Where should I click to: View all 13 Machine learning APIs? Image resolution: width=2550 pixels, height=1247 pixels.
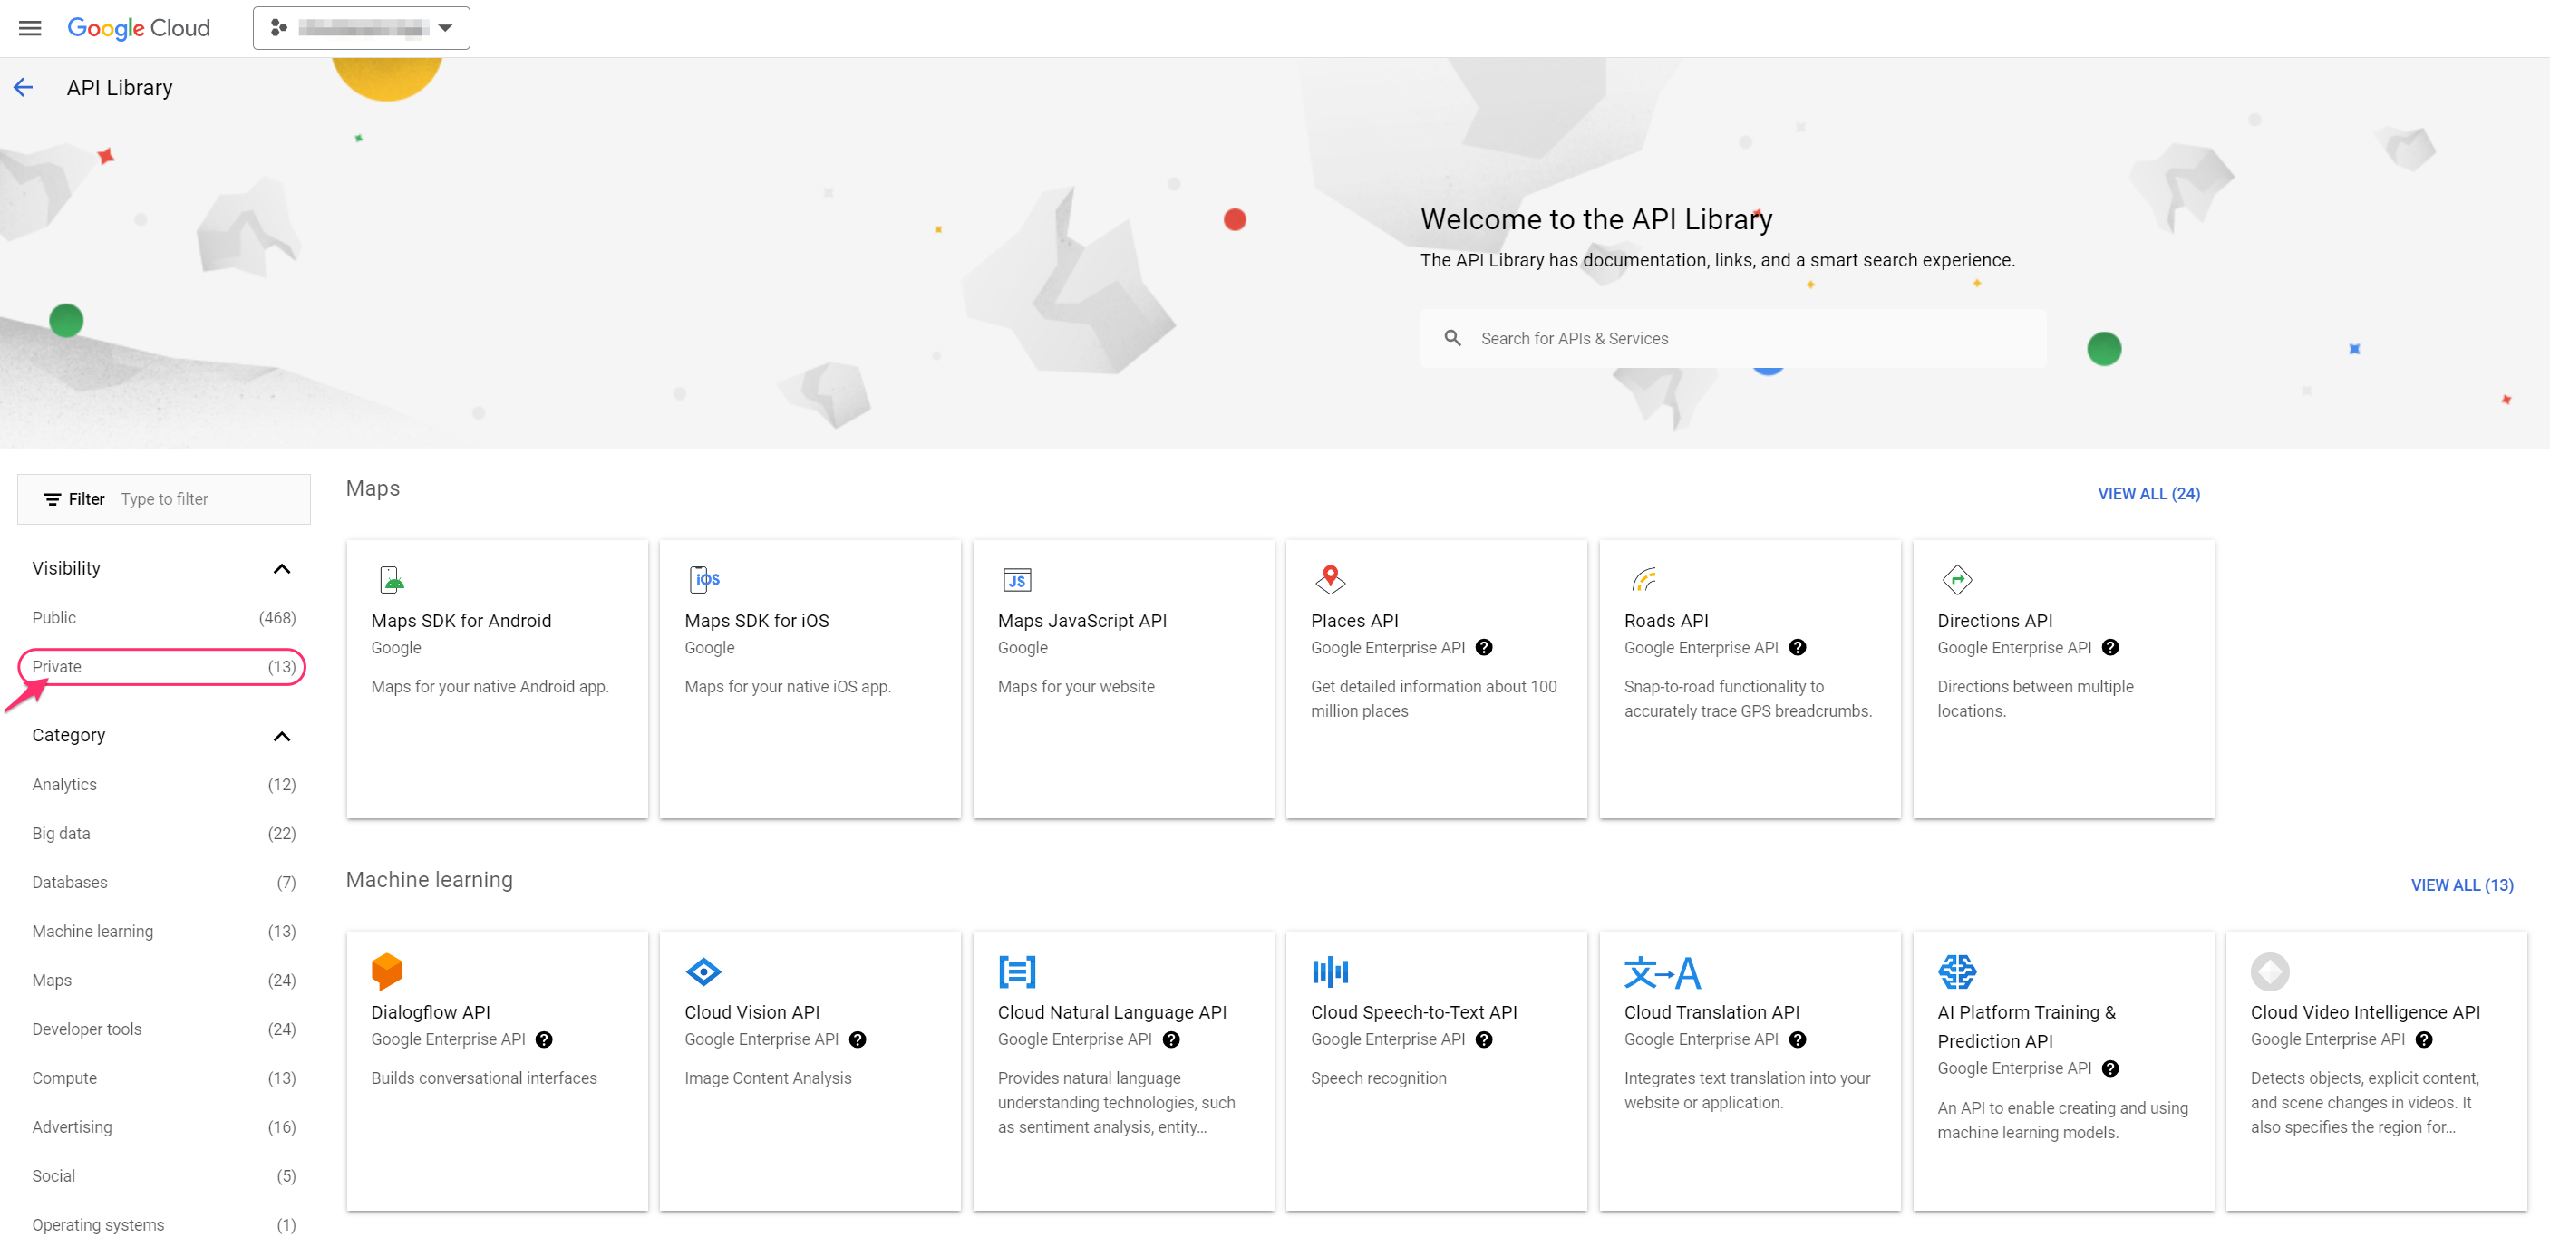point(2462,884)
